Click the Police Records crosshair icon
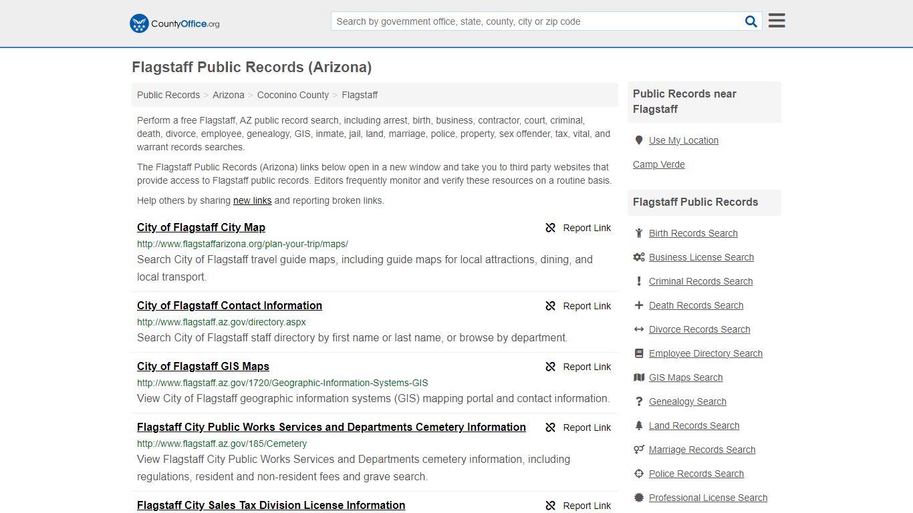This screenshot has width=913, height=513. click(639, 474)
